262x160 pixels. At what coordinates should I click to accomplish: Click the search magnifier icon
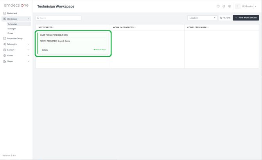point(38,18)
